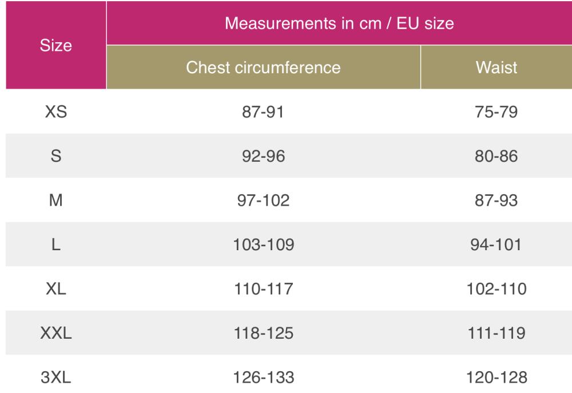The width and height of the screenshot is (572, 393).
Task: Click the S size row label
Action: (x=56, y=156)
